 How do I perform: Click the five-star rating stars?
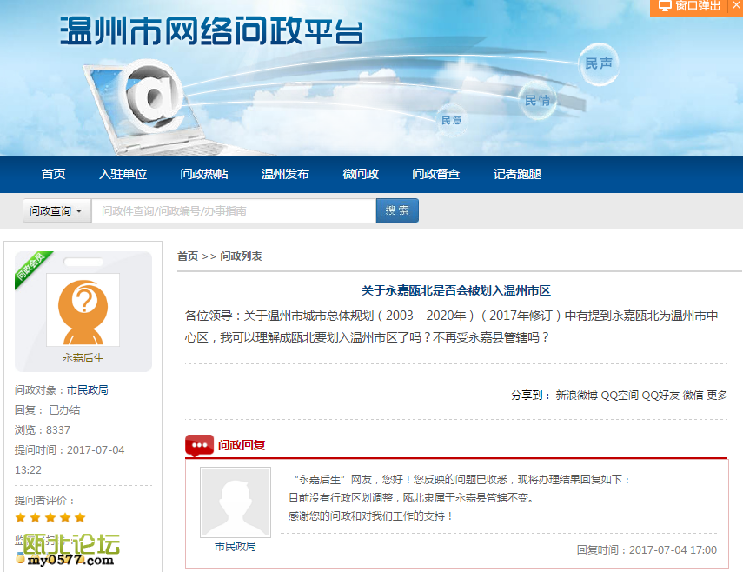click(x=50, y=518)
